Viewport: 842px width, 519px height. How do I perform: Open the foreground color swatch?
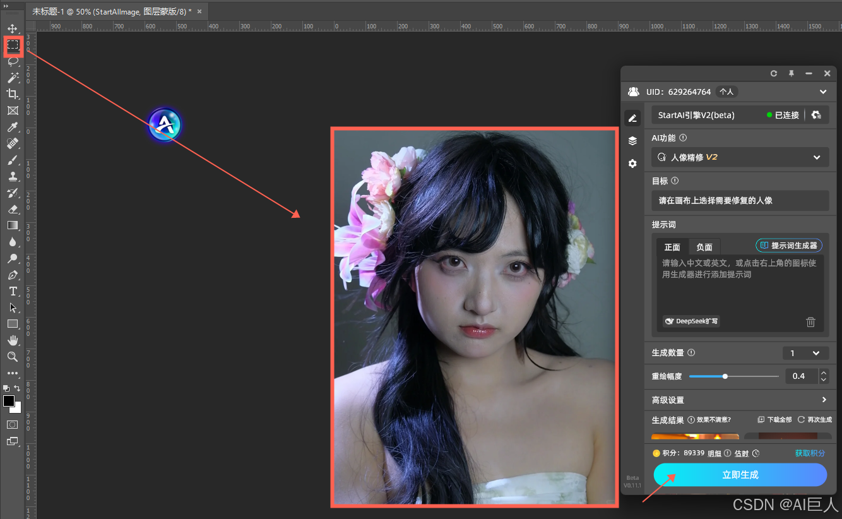coord(9,401)
